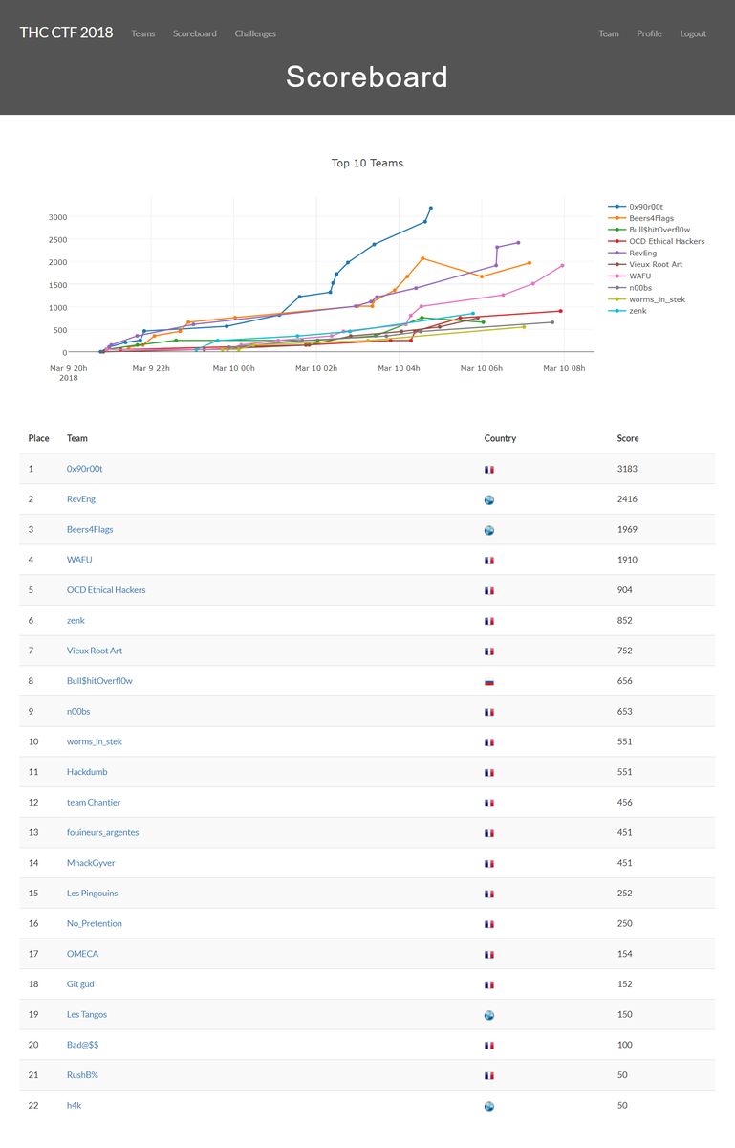This screenshot has height=1148, width=735.
Task: Open team Chantier link
Action: [x=94, y=803]
